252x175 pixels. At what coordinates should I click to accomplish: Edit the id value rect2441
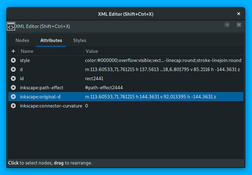pos(94,79)
